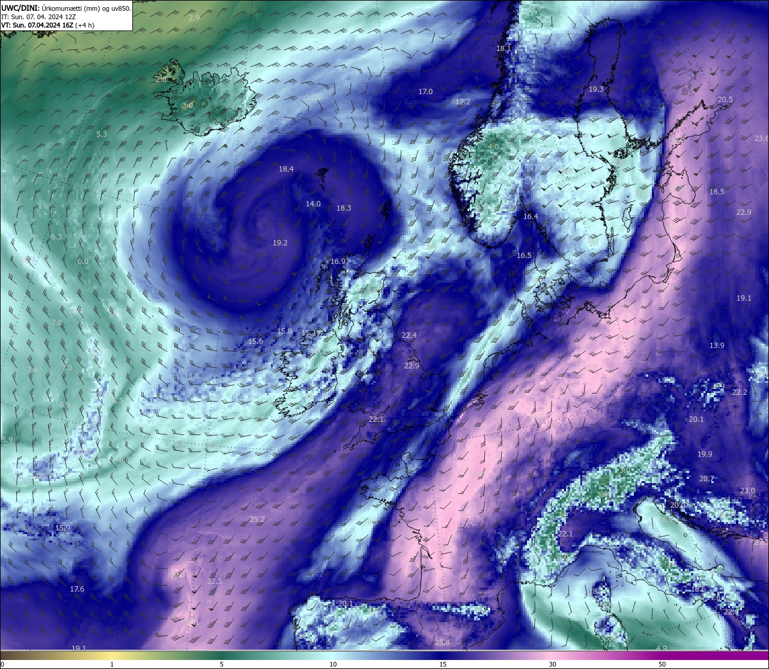The height and width of the screenshot is (669, 769).
Task: Click the map value 15.9
Action: [62, 528]
